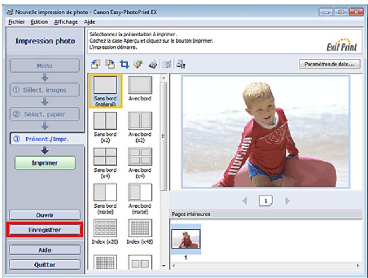368x278 pixels.
Task: Open the Fichier menu
Action: point(16,22)
